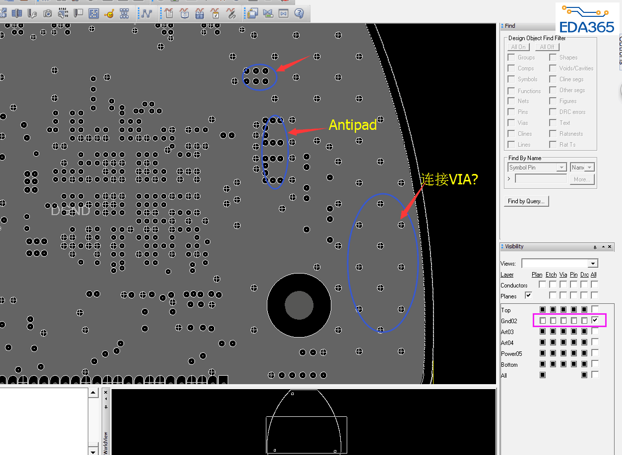Image resolution: width=622 pixels, height=455 pixels.
Task: Click the Via column header
Action: coord(563,275)
